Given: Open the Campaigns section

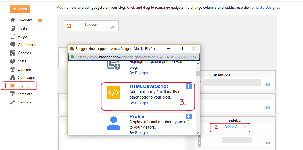Looking at the screenshot, I should (27, 77).
